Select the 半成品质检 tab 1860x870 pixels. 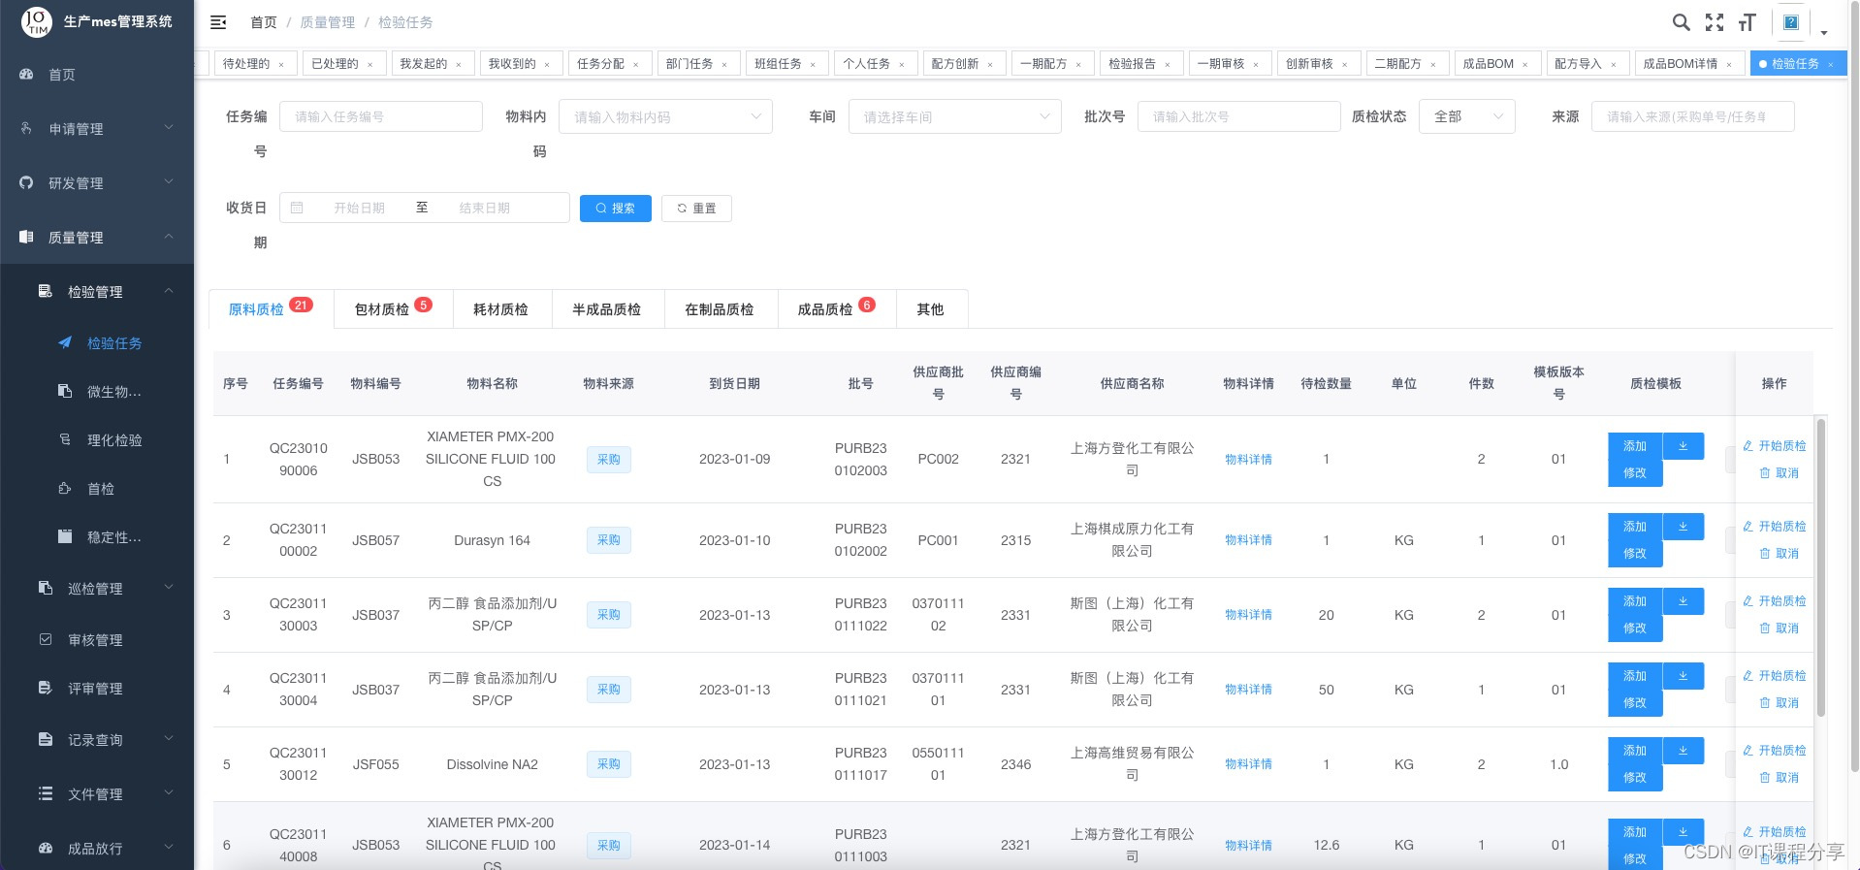pos(607,309)
